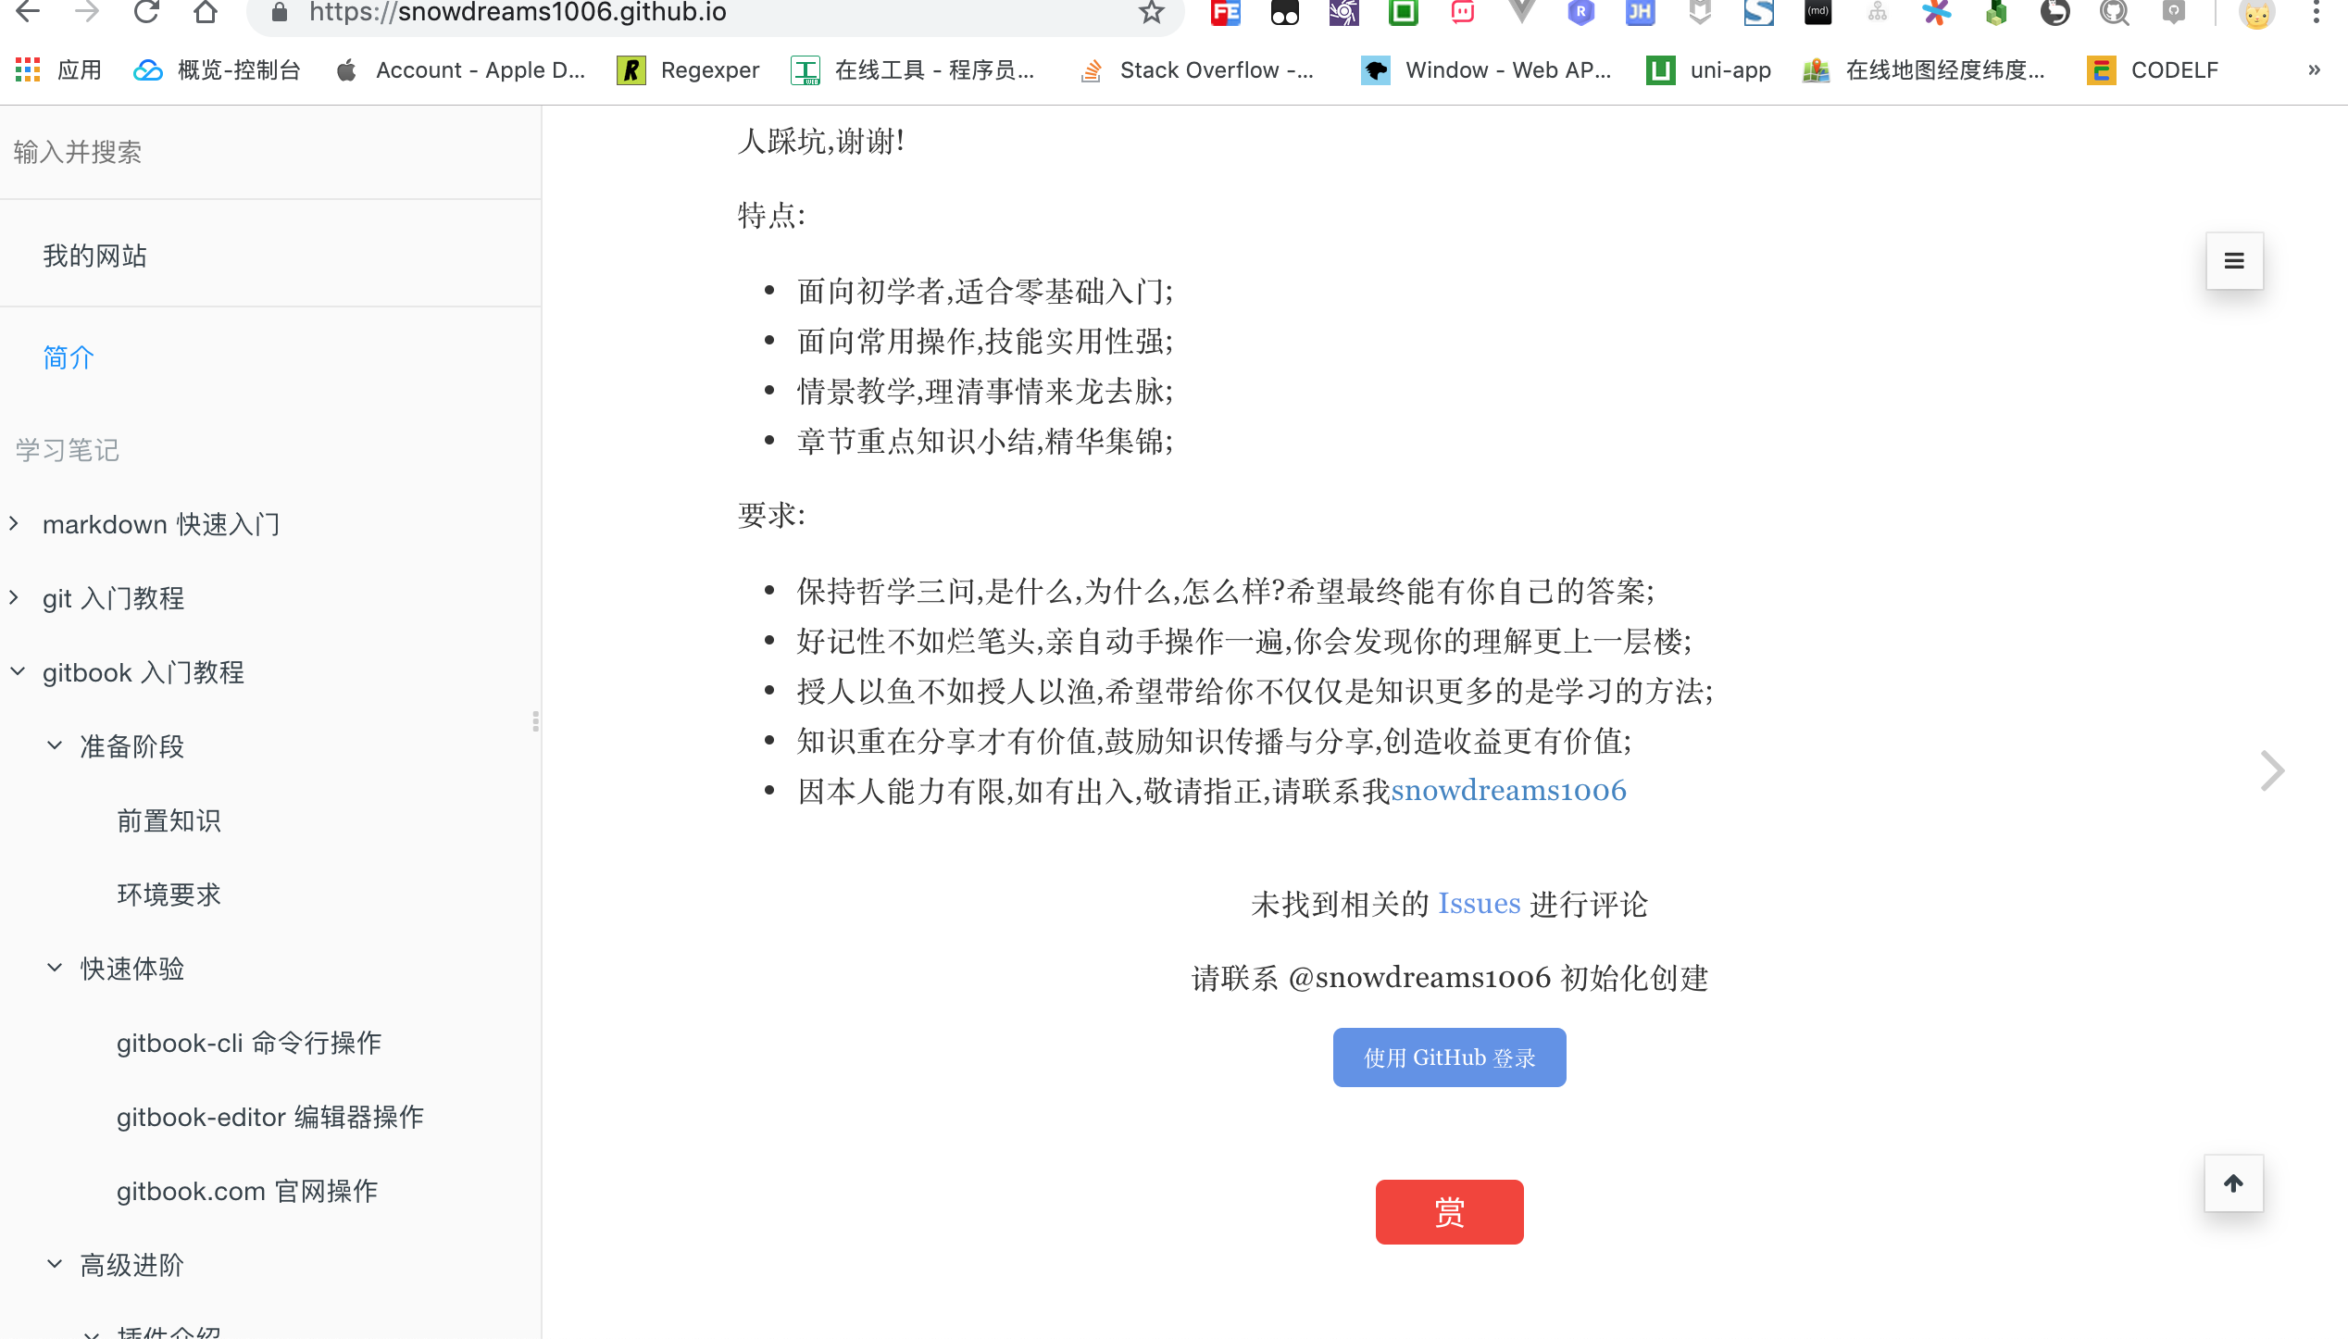Reload the current page
Screen dimensions: 2348x1339
point(148,14)
